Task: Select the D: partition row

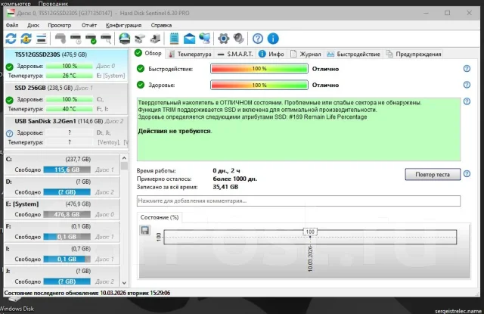Action: (x=62, y=187)
